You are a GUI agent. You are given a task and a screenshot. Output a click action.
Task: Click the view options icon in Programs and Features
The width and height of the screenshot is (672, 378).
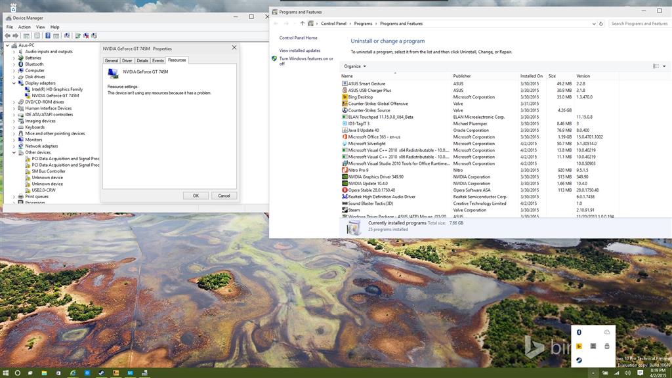(x=656, y=66)
